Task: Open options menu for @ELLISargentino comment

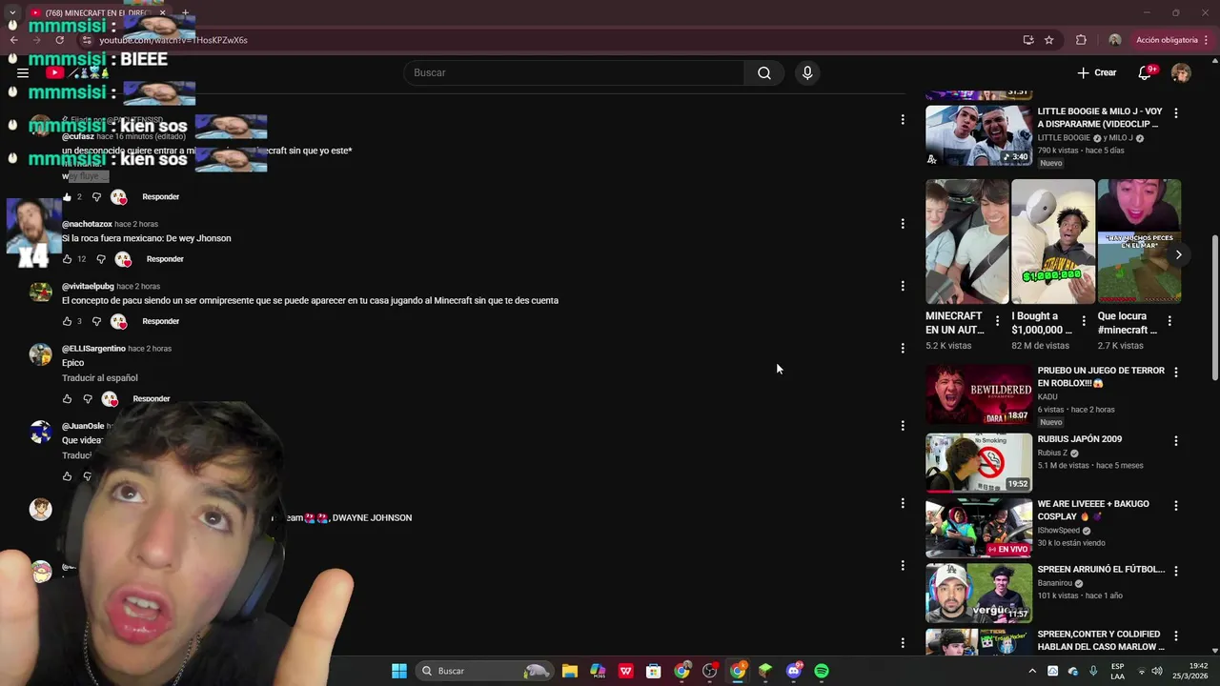Action: click(x=903, y=349)
